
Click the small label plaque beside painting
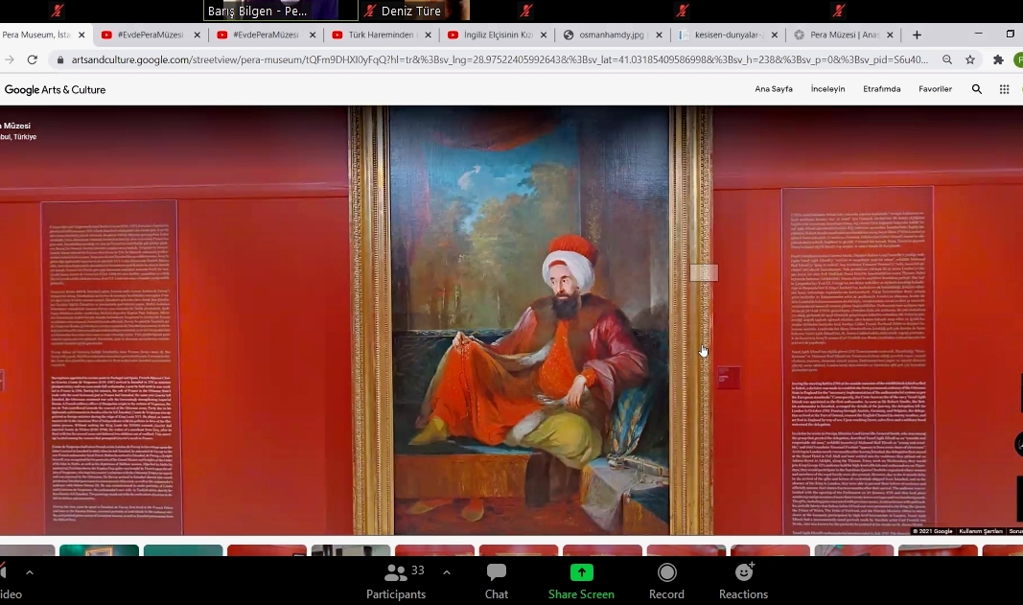[729, 377]
